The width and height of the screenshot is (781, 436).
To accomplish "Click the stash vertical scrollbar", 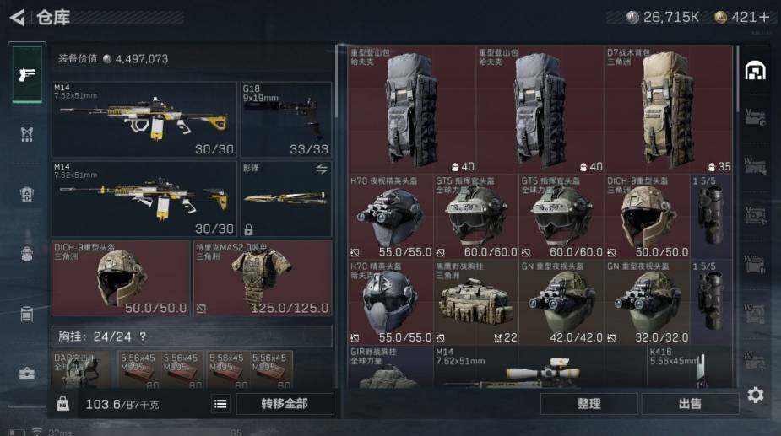I will [738, 75].
